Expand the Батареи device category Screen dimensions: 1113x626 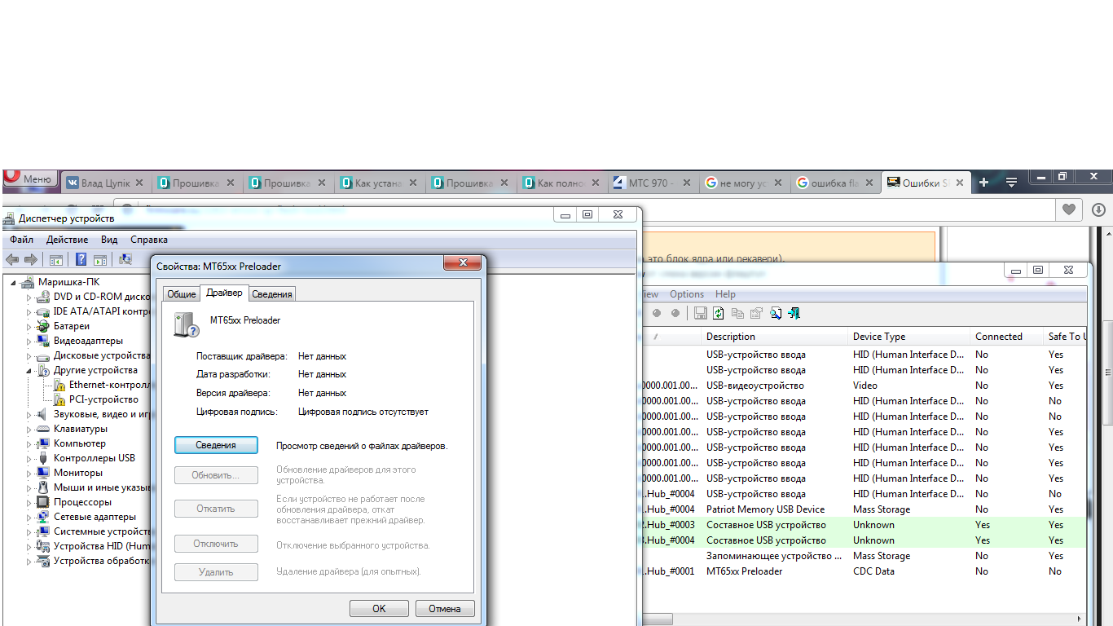(x=29, y=327)
